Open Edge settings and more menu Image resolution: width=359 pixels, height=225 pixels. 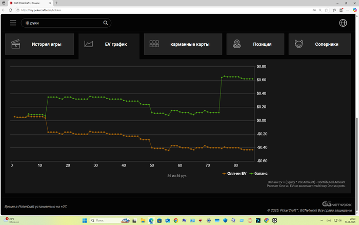(x=348, y=10)
